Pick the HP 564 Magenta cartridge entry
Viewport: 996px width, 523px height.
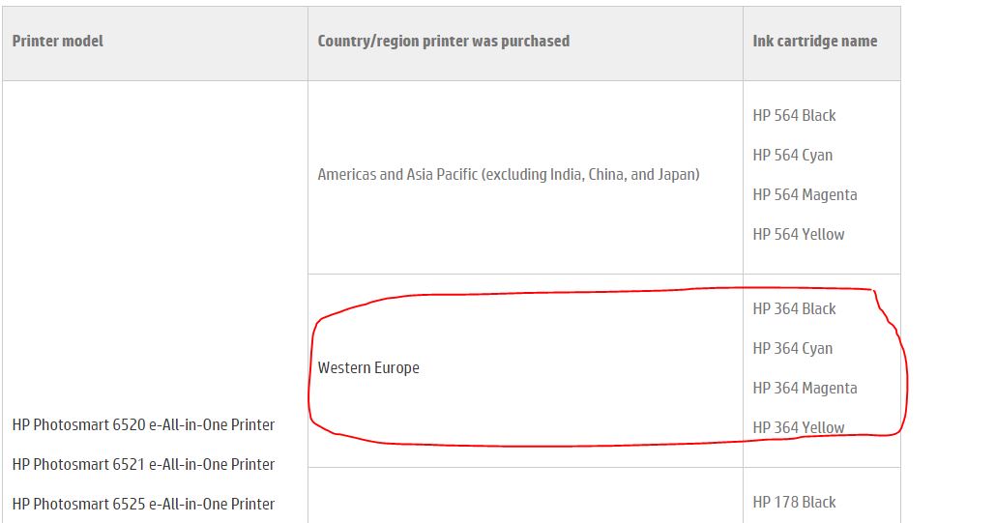tap(805, 194)
